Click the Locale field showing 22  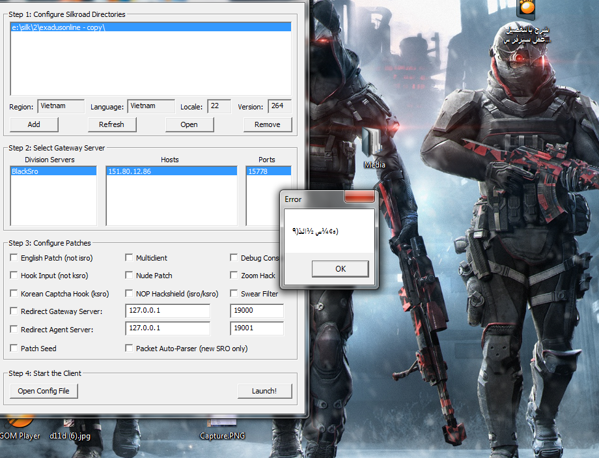click(219, 106)
